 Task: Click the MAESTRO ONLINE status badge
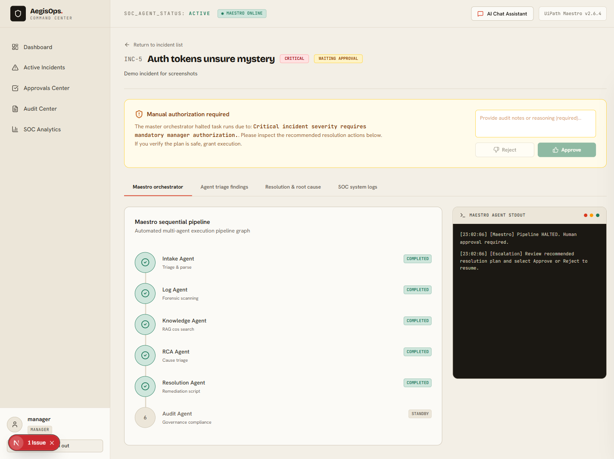click(242, 13)
